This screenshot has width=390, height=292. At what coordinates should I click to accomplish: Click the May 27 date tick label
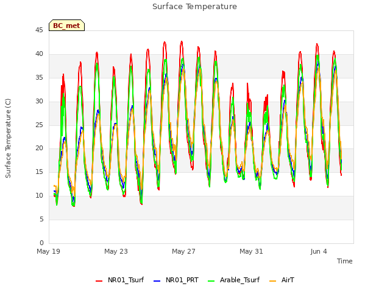tap(183, 251)
